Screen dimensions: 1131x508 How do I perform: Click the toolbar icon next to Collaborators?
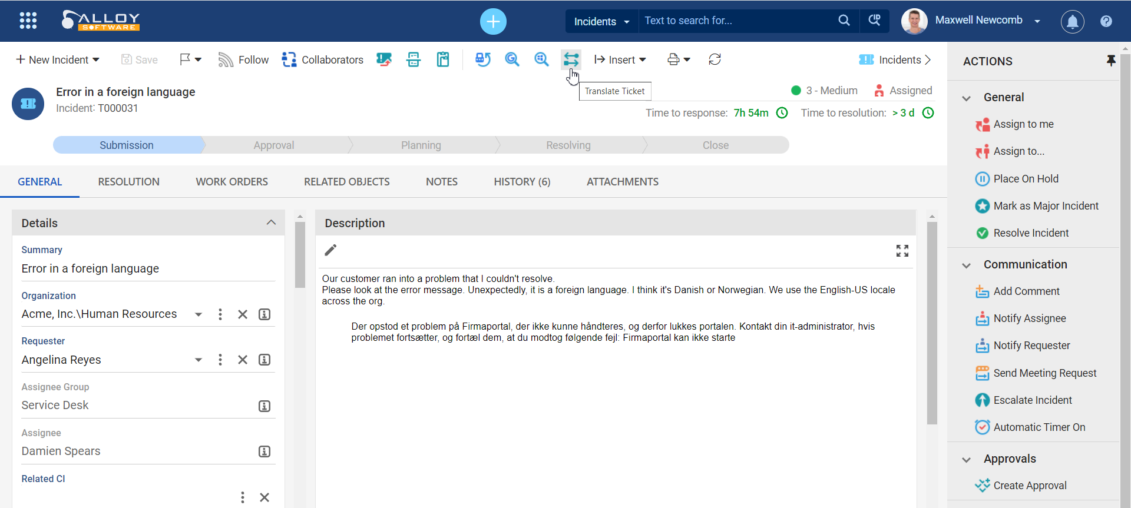coord(384,59)
